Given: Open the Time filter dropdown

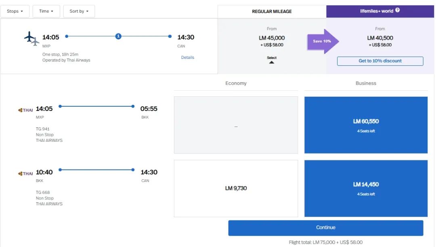Looking at the screenshot, I should coord(46,11).
